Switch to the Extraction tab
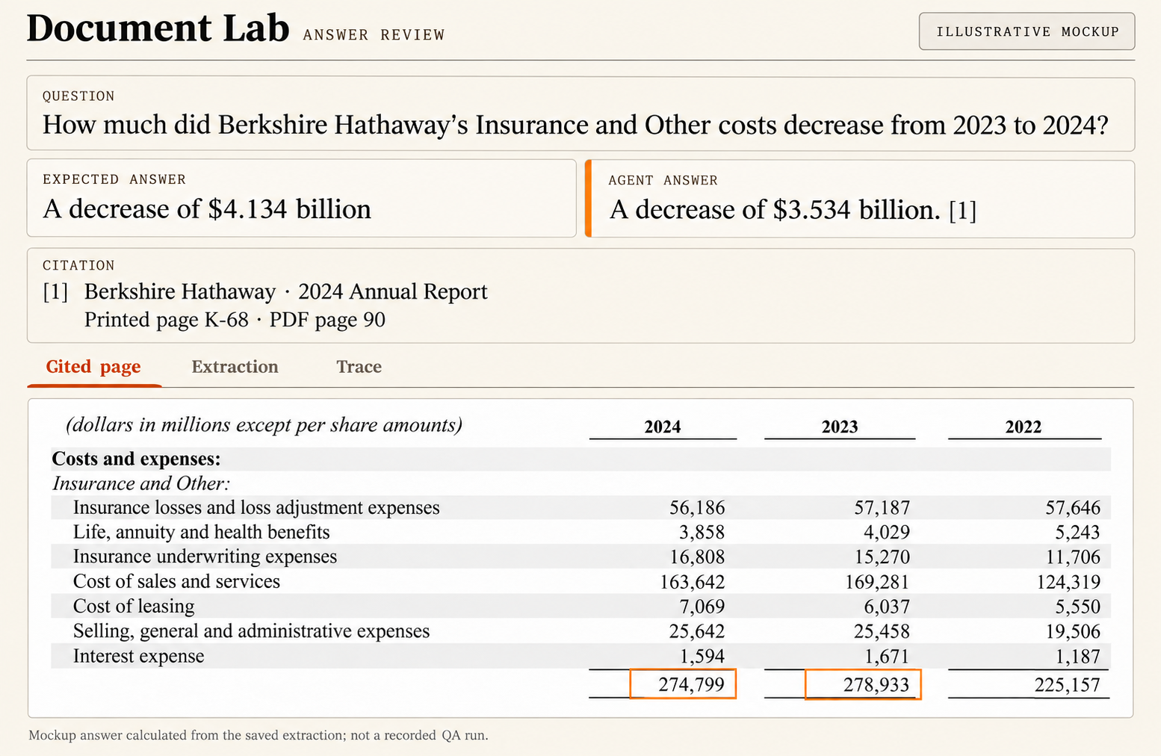The height and width of the screenshot is (756, 1161). (235, 367)
